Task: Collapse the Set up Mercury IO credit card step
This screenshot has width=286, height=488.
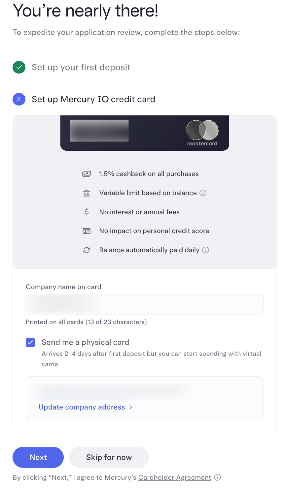Action: (x=93, y=99)
